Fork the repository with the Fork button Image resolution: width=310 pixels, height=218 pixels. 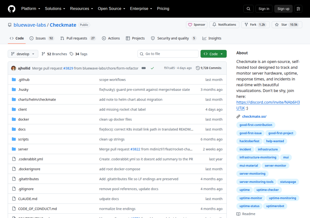point(255,25)
